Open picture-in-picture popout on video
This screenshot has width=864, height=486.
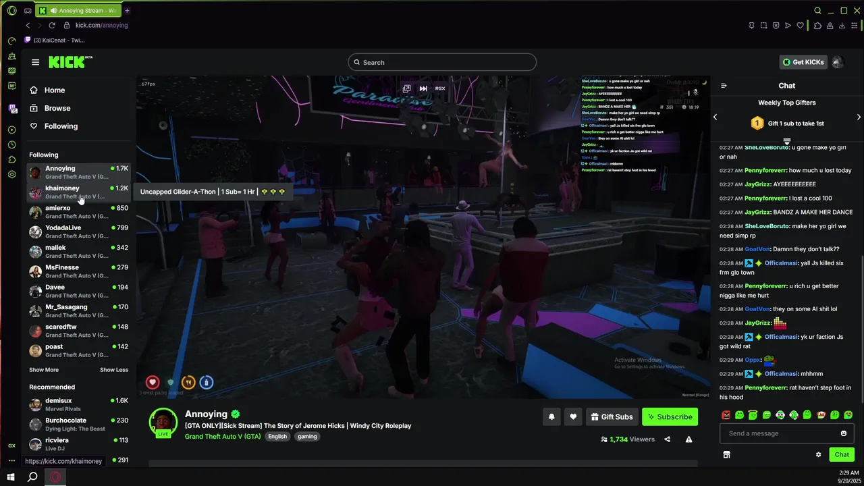(406, 88)
